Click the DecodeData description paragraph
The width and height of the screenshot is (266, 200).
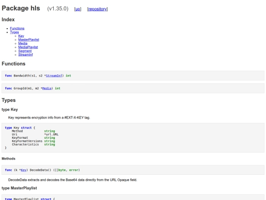(72, 180)
